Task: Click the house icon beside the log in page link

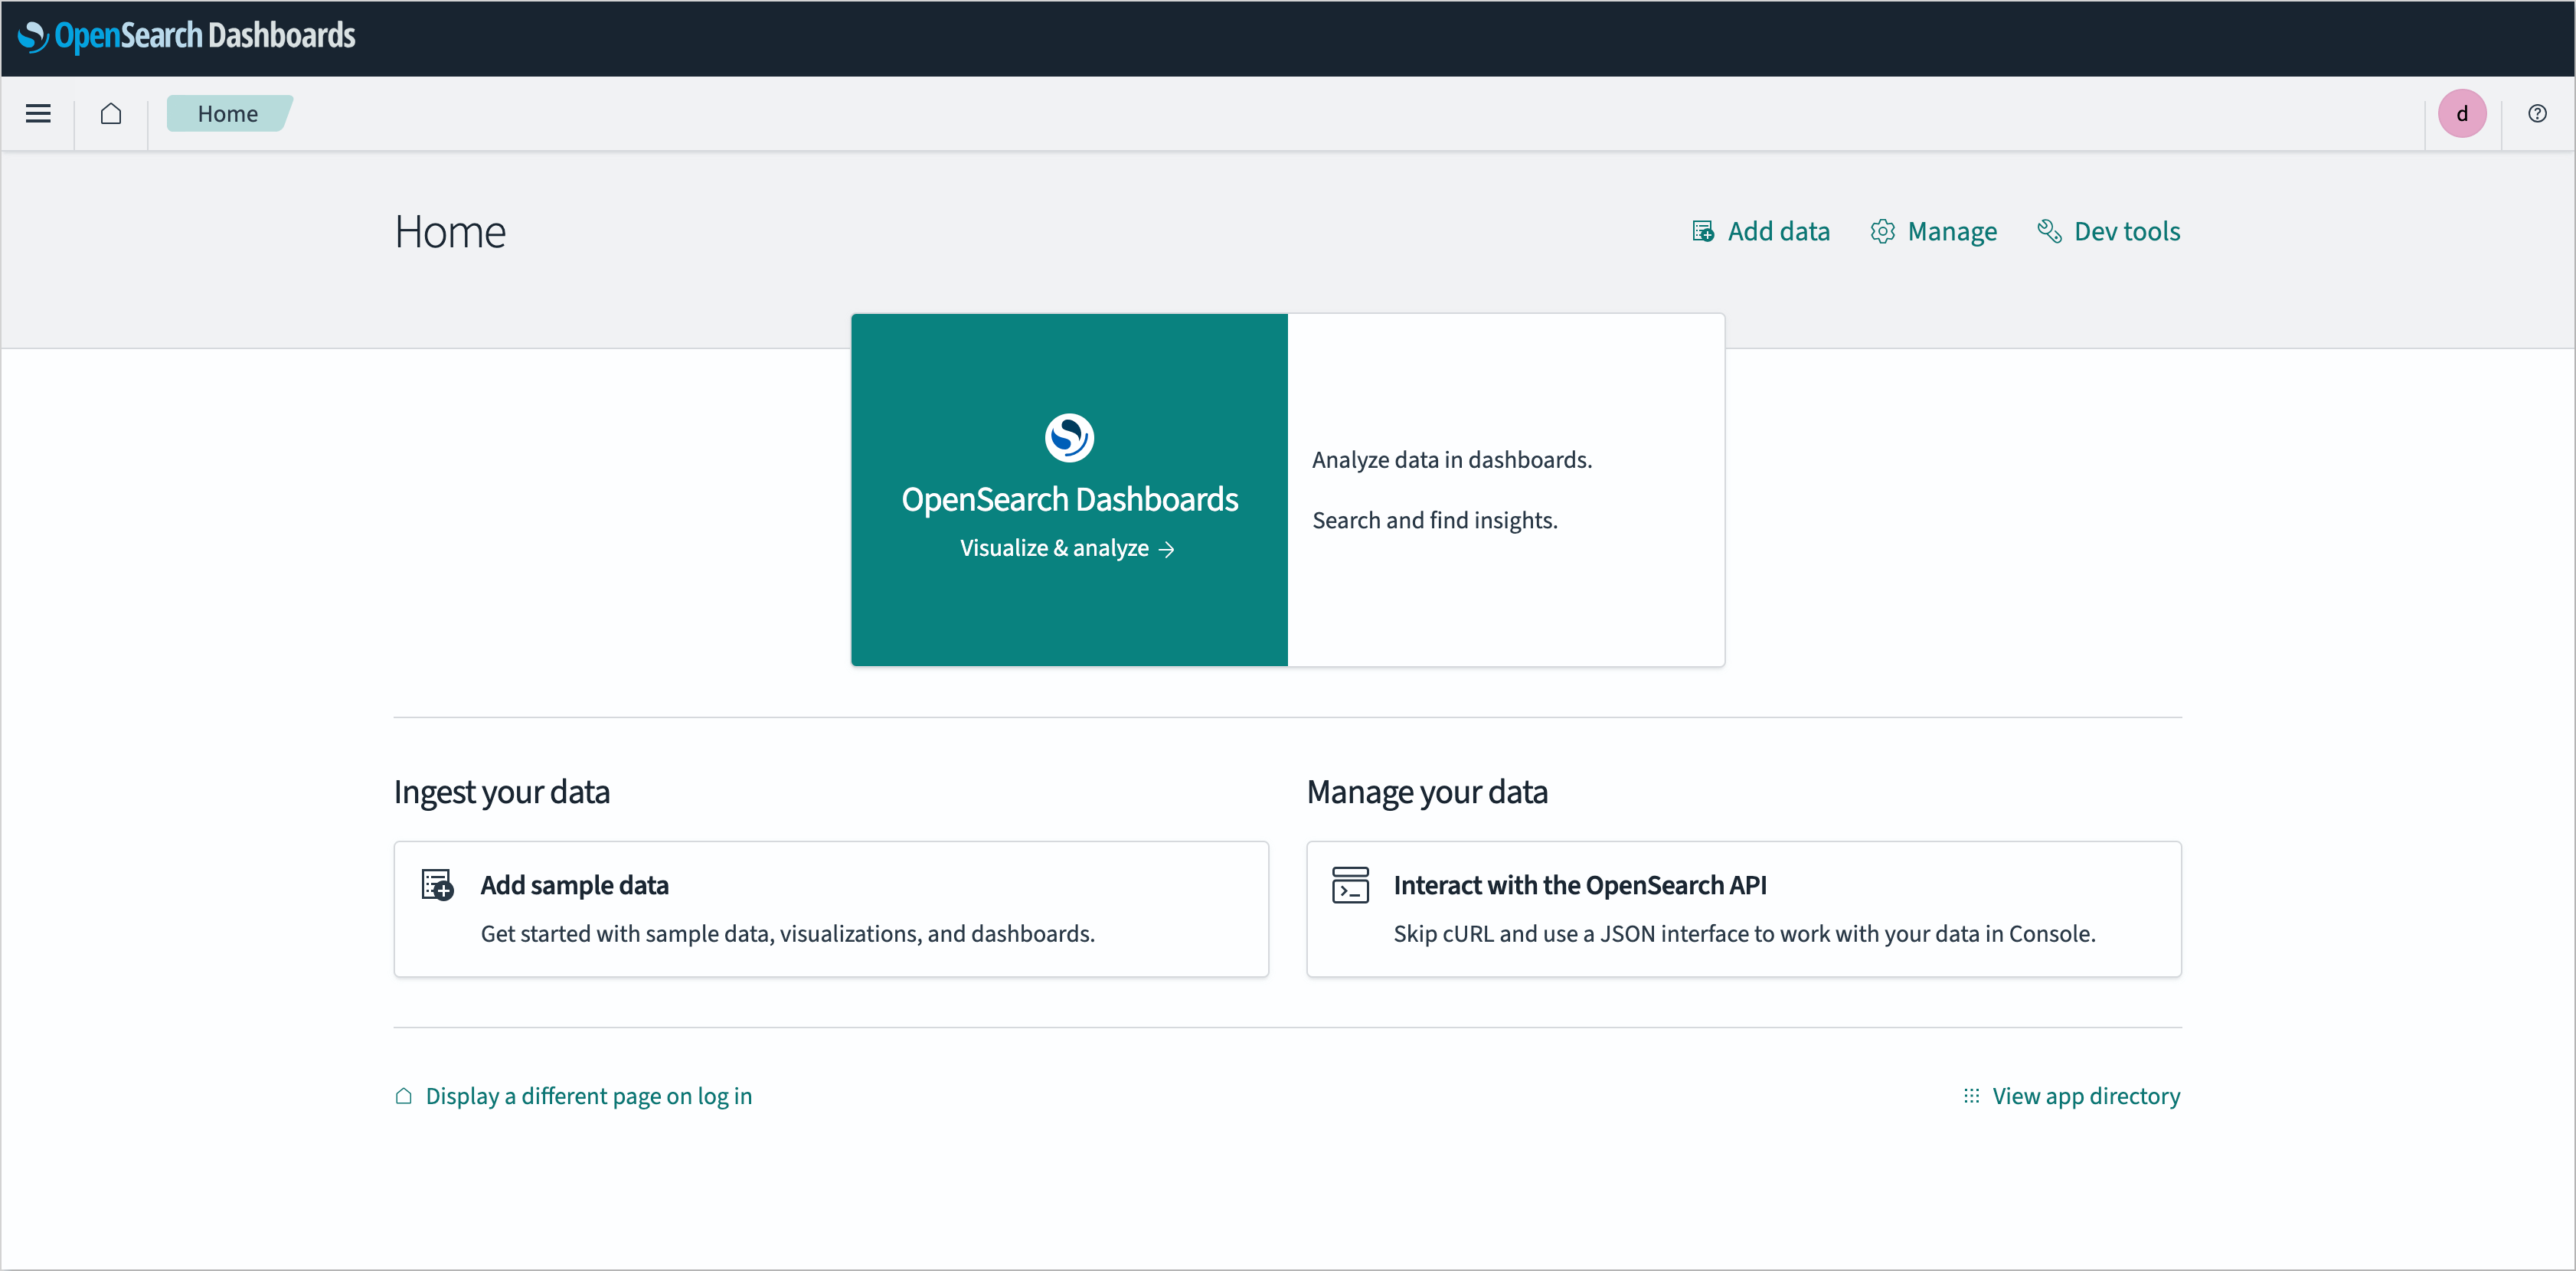Action: [x=404, y=1095]
